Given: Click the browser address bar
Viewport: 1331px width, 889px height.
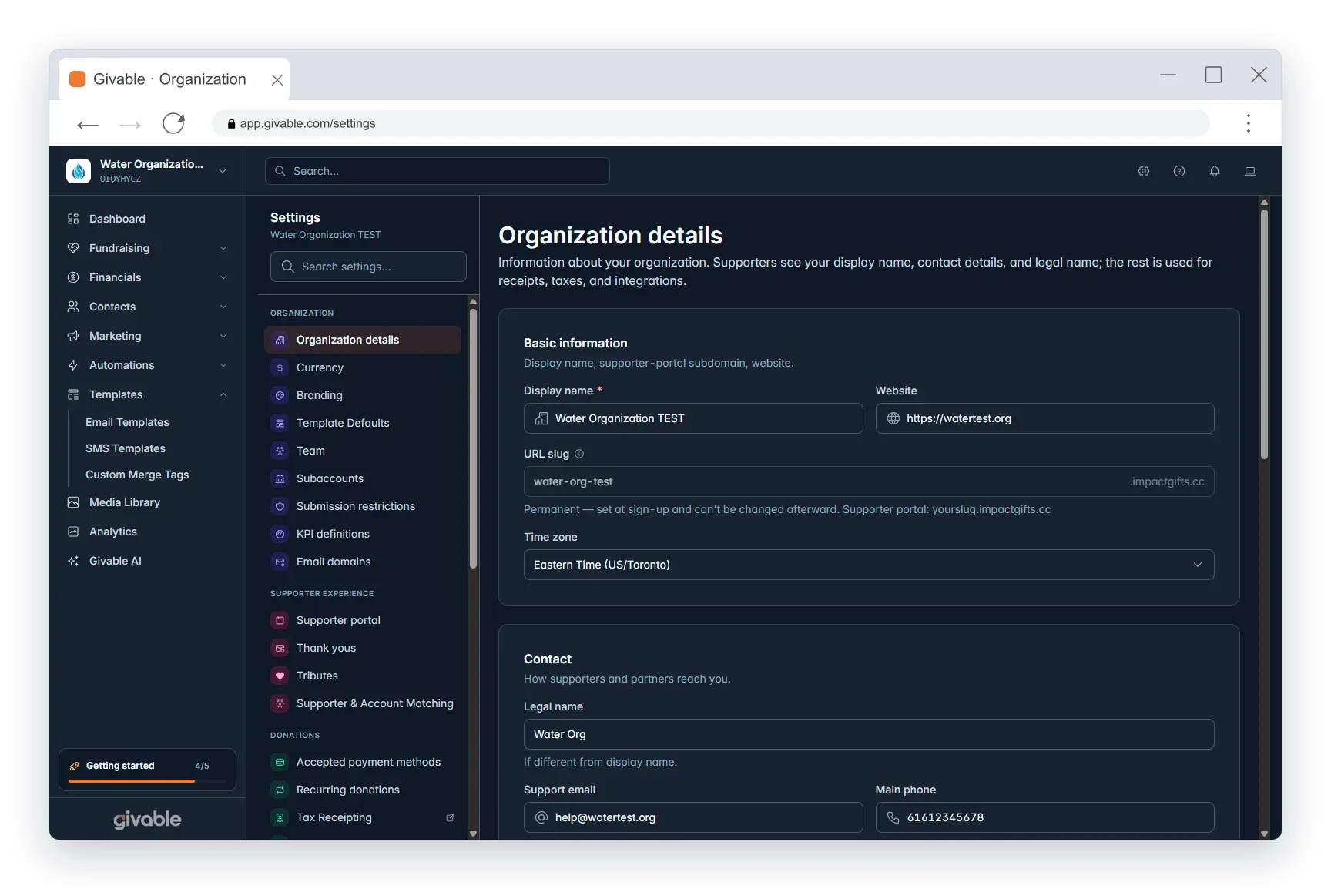Looking at the screenshot, I should [x=710, y=123].
